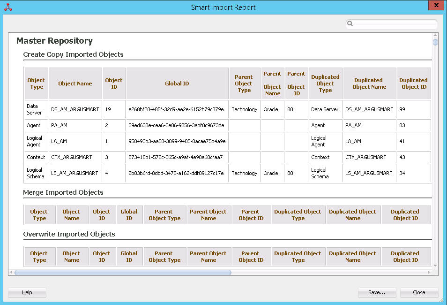Select duplicated name CTX_ARGUSMART cell
Viewport: 447px width, 305px height.
(x=370, y=157)
